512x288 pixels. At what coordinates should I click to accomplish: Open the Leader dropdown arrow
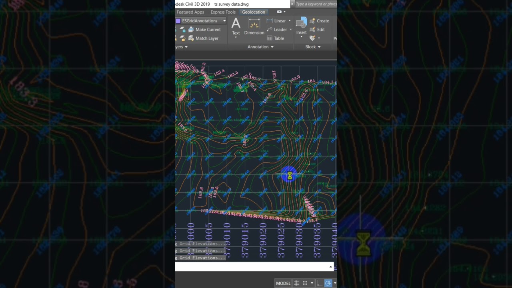290,30
